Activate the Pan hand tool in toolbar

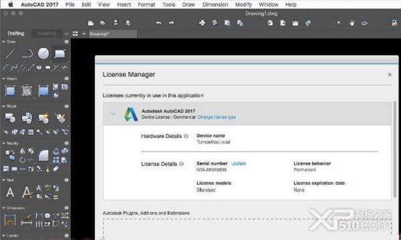pos(352,23)
